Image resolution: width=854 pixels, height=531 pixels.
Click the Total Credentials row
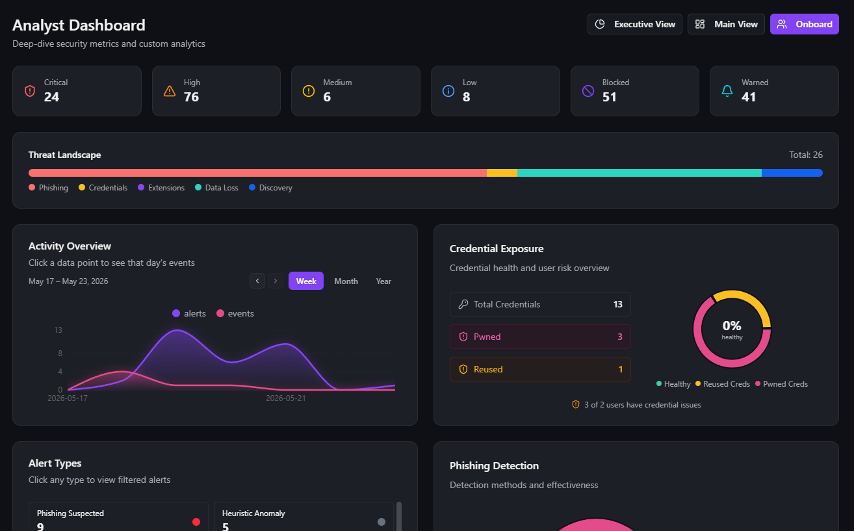click(x=540, y=304)
